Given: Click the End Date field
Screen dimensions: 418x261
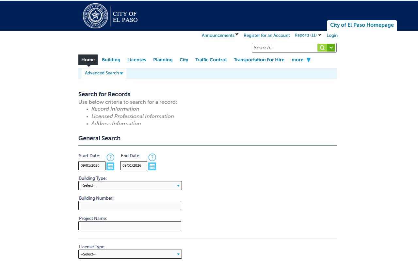Looking at the screenshot, I should point(134,166).
